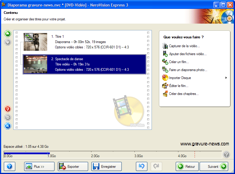Expand the Importer Disque submenu arrow
Screen dimensions: 235x174
tap(226, 78)
